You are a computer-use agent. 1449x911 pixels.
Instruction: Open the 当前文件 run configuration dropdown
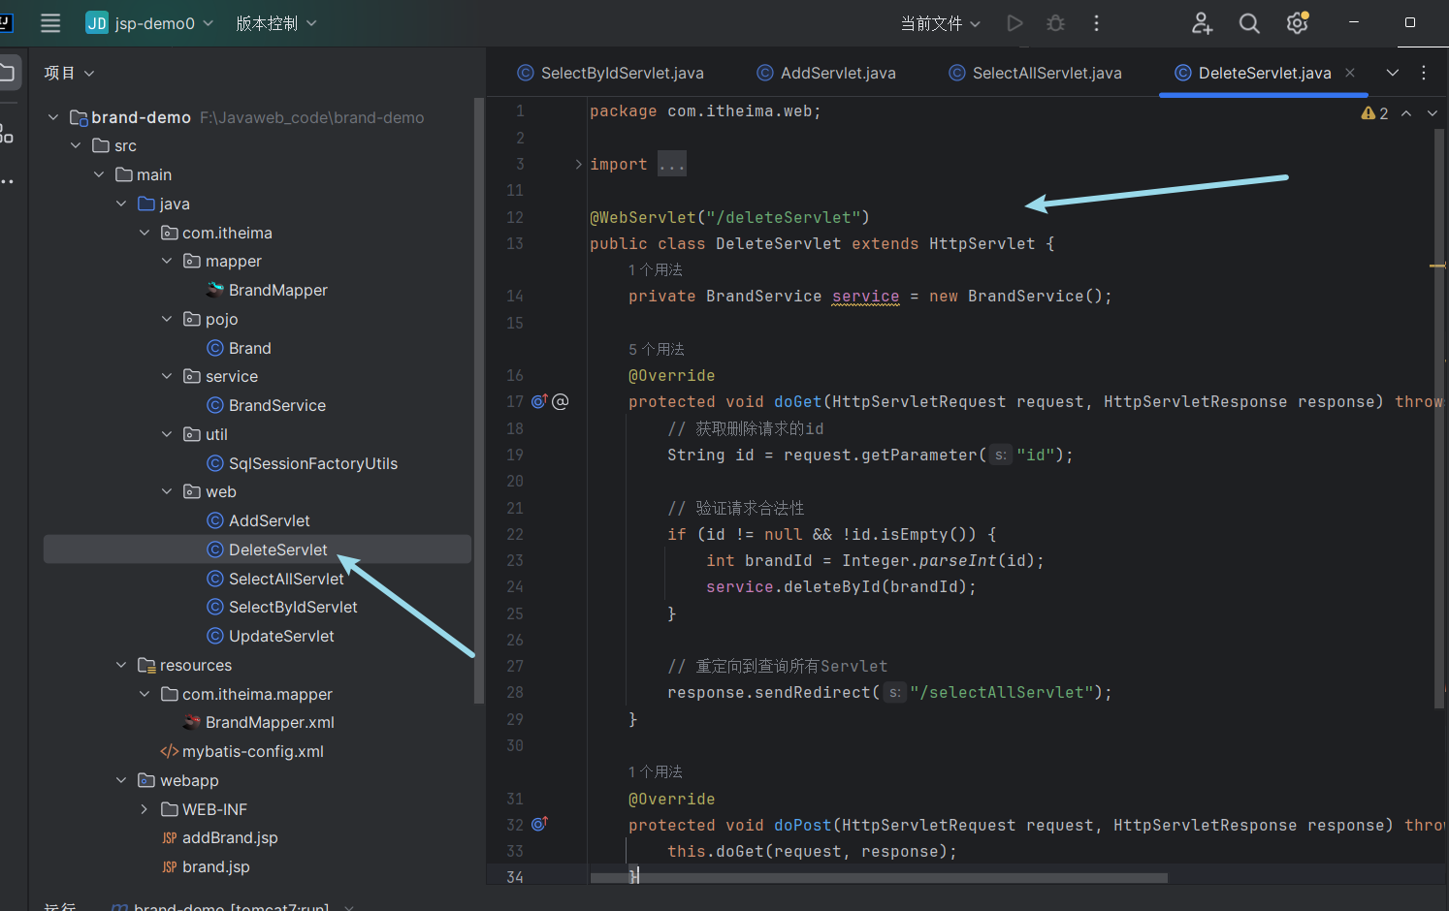pos(941,23)
